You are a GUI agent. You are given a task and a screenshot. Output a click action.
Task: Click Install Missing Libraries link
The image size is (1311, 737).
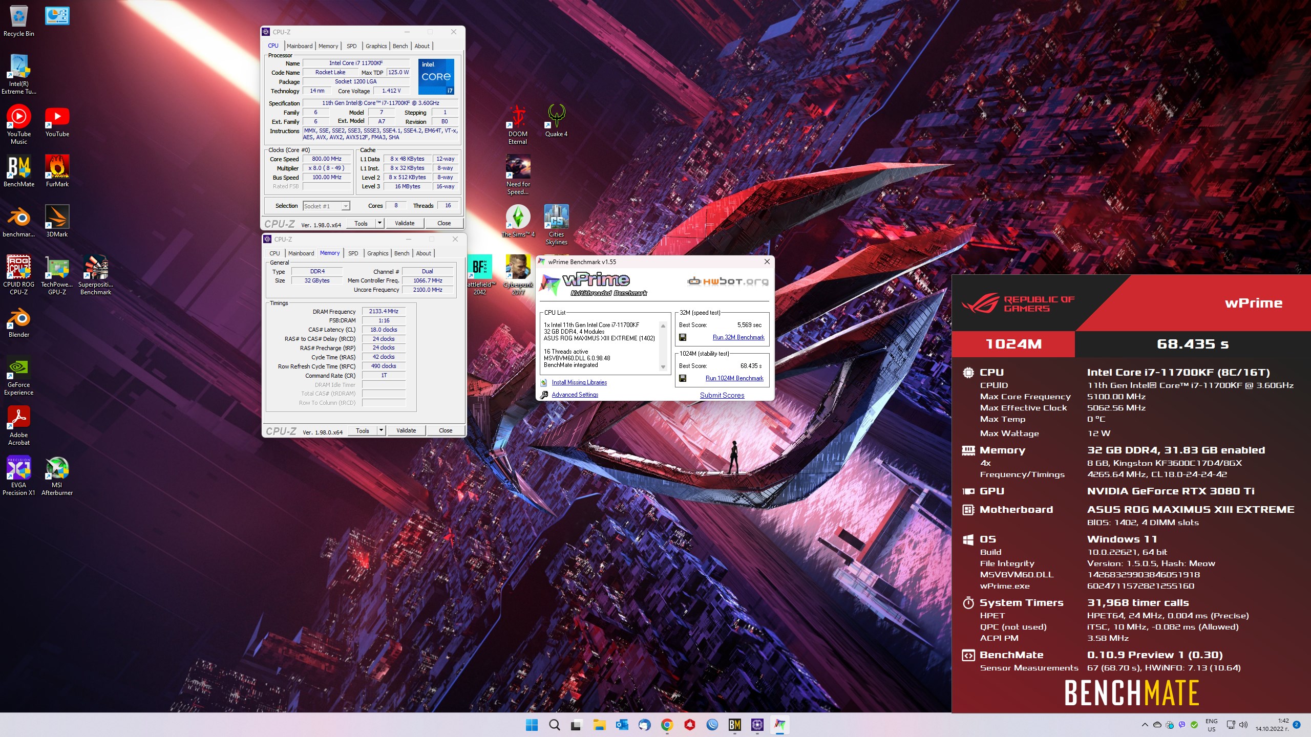(579, 382)
